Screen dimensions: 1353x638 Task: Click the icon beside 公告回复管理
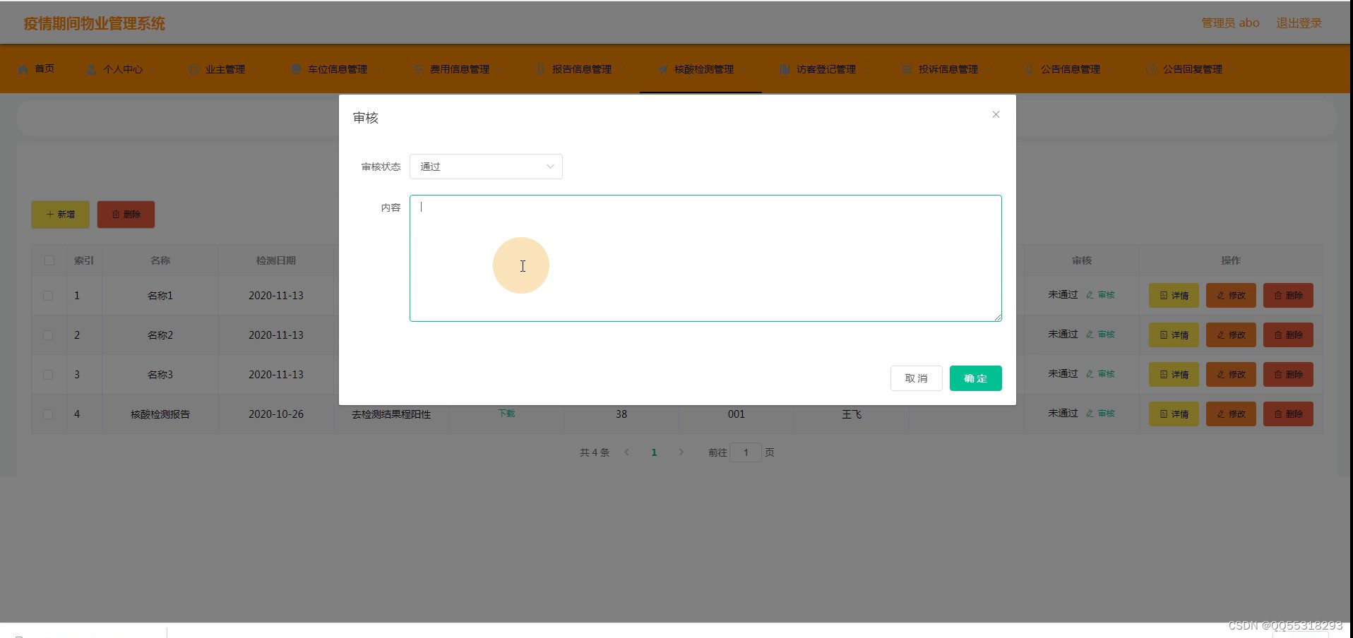coord(1151,69)
